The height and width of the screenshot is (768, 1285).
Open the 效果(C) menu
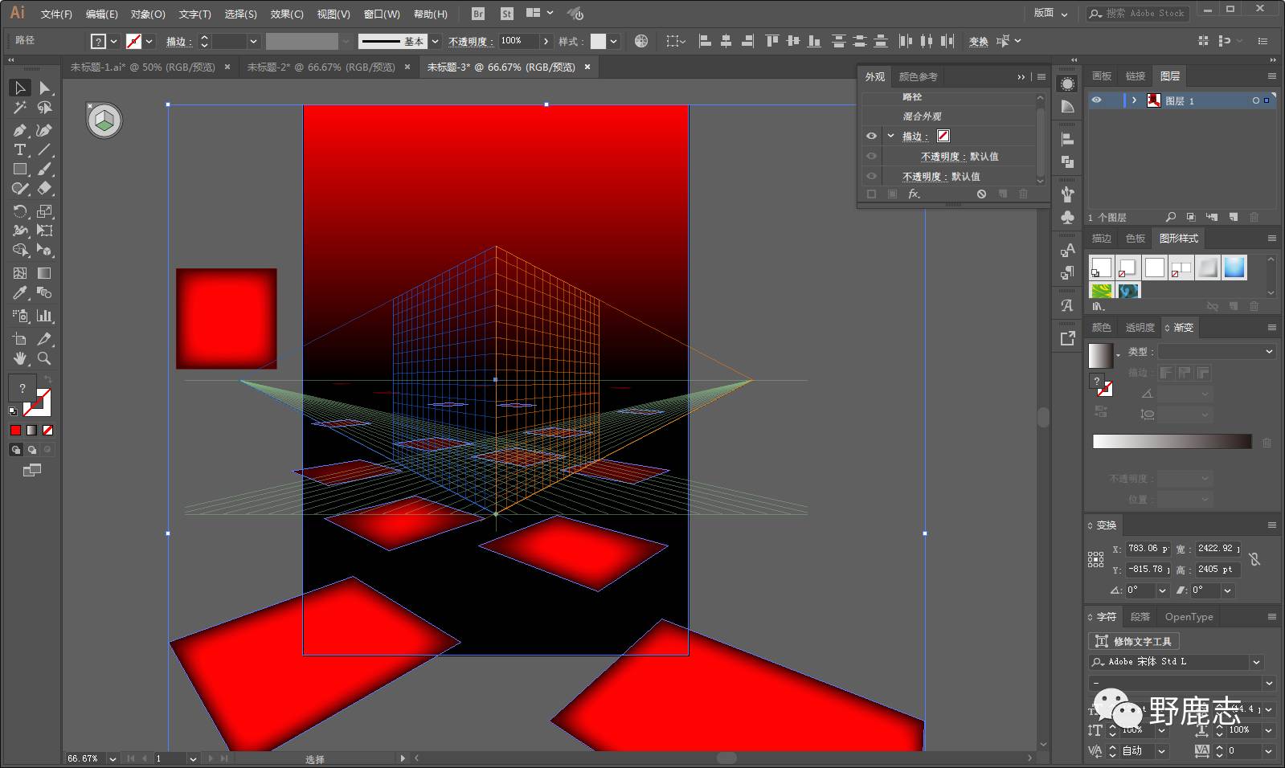click(287, 14)
